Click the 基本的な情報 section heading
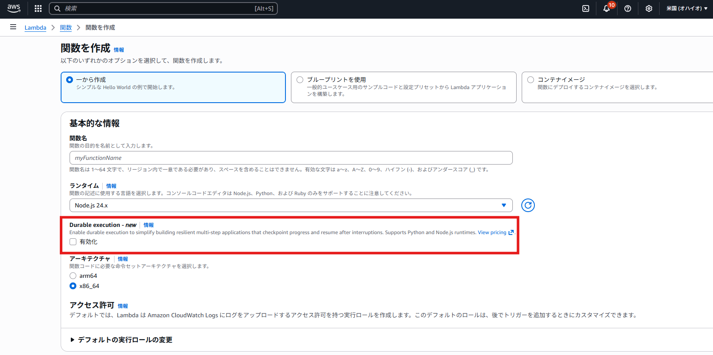 [95, 123]
